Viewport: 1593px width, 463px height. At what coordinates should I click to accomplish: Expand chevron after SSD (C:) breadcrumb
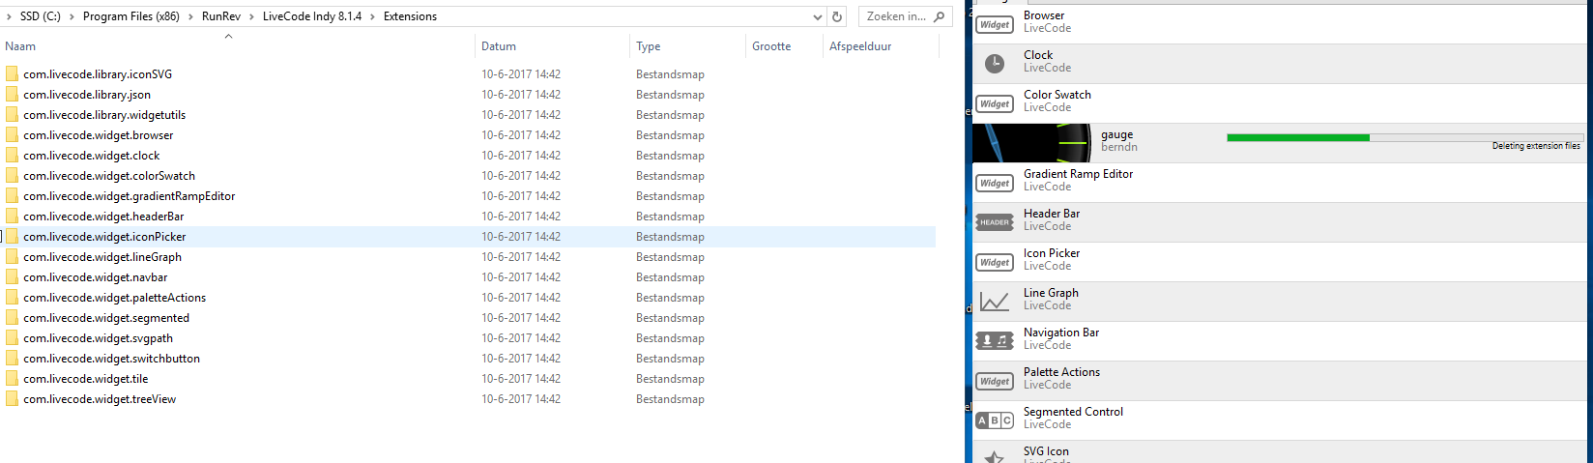pyautogui.click(x=72, y=16)
